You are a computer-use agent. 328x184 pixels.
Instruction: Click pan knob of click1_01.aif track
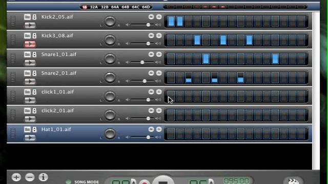pos(110,96)
